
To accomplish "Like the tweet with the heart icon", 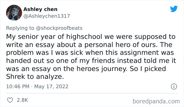I will (11, 100).
